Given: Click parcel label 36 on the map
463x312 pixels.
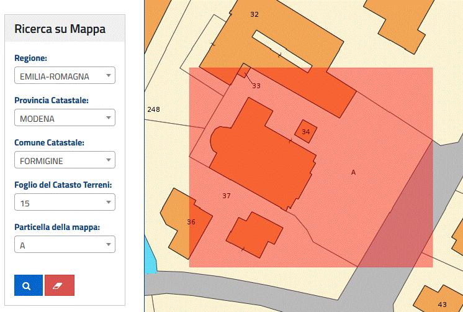Looking at the screenshot, I should coord(191,222).
